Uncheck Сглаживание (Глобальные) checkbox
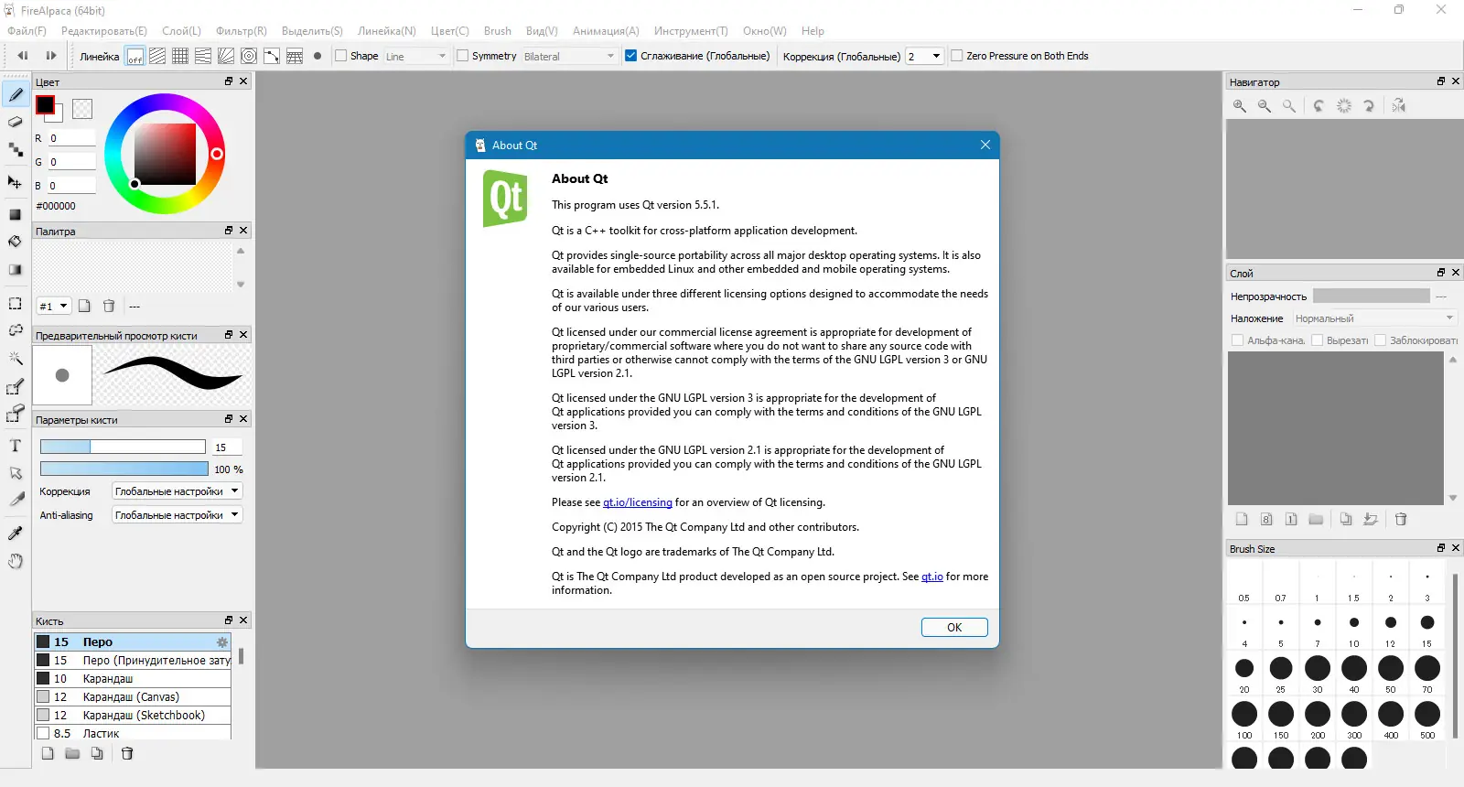The width and height of the screenshot is (1464, 787). click(x=630, y=56)
